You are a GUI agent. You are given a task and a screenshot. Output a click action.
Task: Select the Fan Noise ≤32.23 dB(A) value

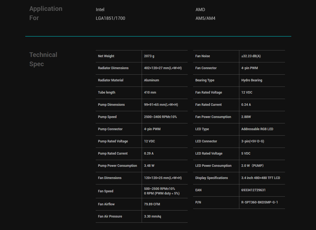coord(251,56)
